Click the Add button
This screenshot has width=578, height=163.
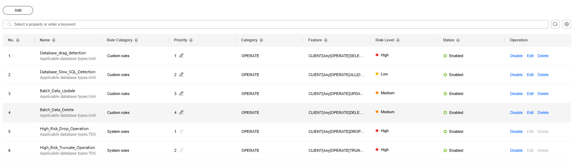pyautogui.click(x=18, y=10)
